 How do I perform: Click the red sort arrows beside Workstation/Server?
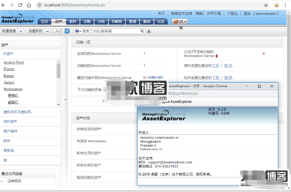pyautogui.click(x=217, y=56)
